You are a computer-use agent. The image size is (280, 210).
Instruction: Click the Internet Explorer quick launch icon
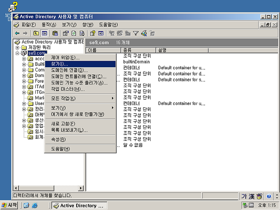35,205
